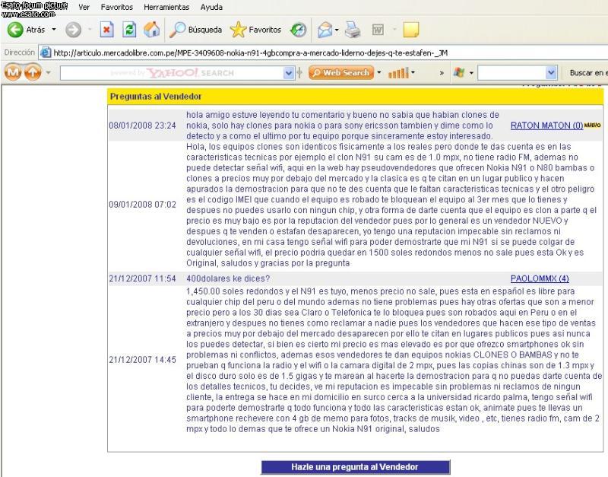
Task: Click the grey Forward arrow button
Action: point(73,30)
